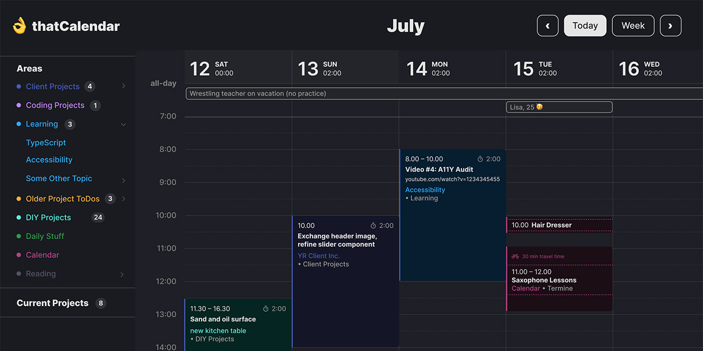The height and width of the screenshot is (351, 703).
Task: Click the Calendar link in Saxophone event
Action: pyautogui.click(x=526, y=288)
